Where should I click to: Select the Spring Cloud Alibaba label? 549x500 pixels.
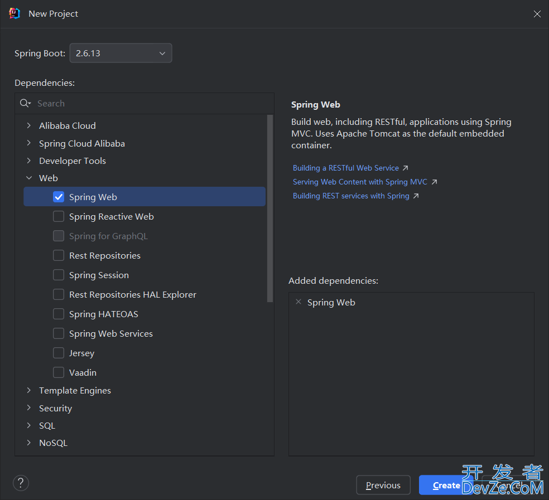pos(82,143)
